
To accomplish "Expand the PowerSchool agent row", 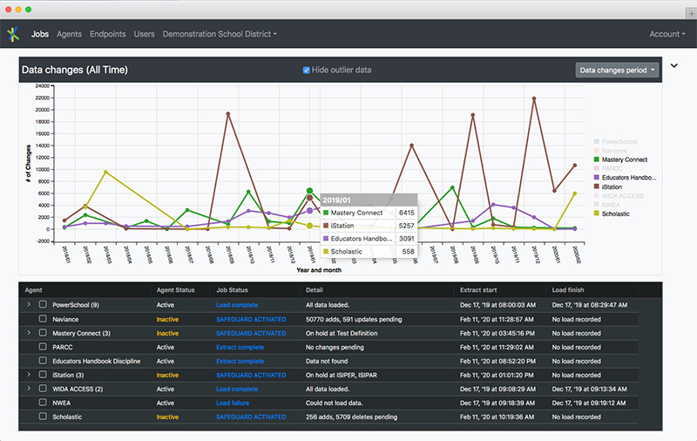I will 28,305.
